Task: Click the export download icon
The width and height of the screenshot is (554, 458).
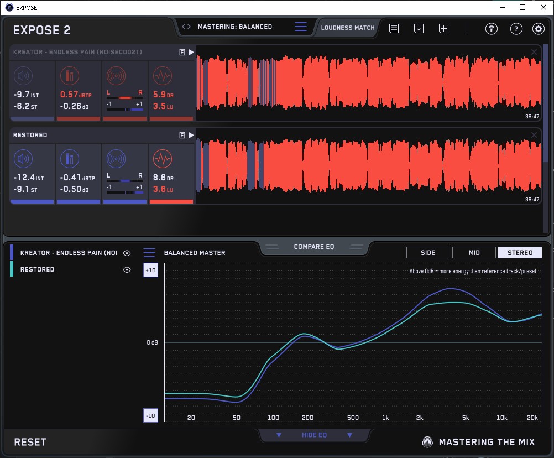Action: (x=419, y=29)
